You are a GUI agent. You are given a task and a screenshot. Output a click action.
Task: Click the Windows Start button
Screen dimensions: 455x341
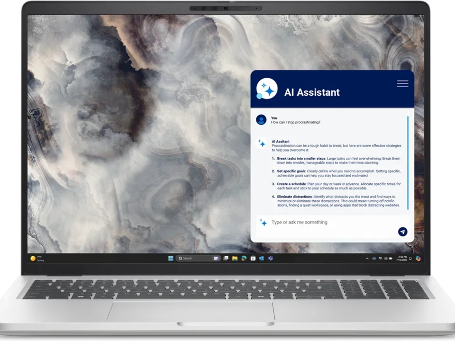pyautogui.click(x=171, y=258)
